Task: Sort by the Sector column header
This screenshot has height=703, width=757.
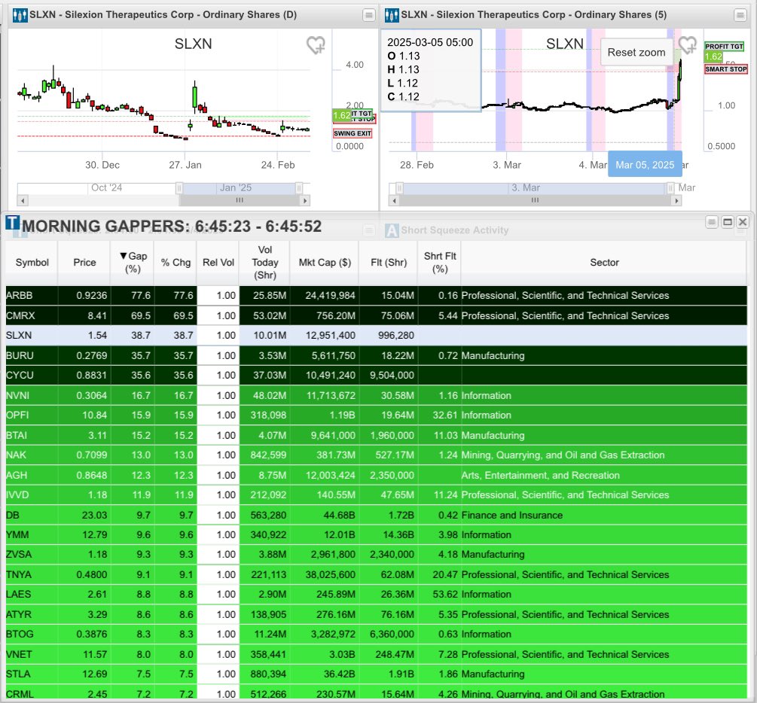Action: click(604, 263)
